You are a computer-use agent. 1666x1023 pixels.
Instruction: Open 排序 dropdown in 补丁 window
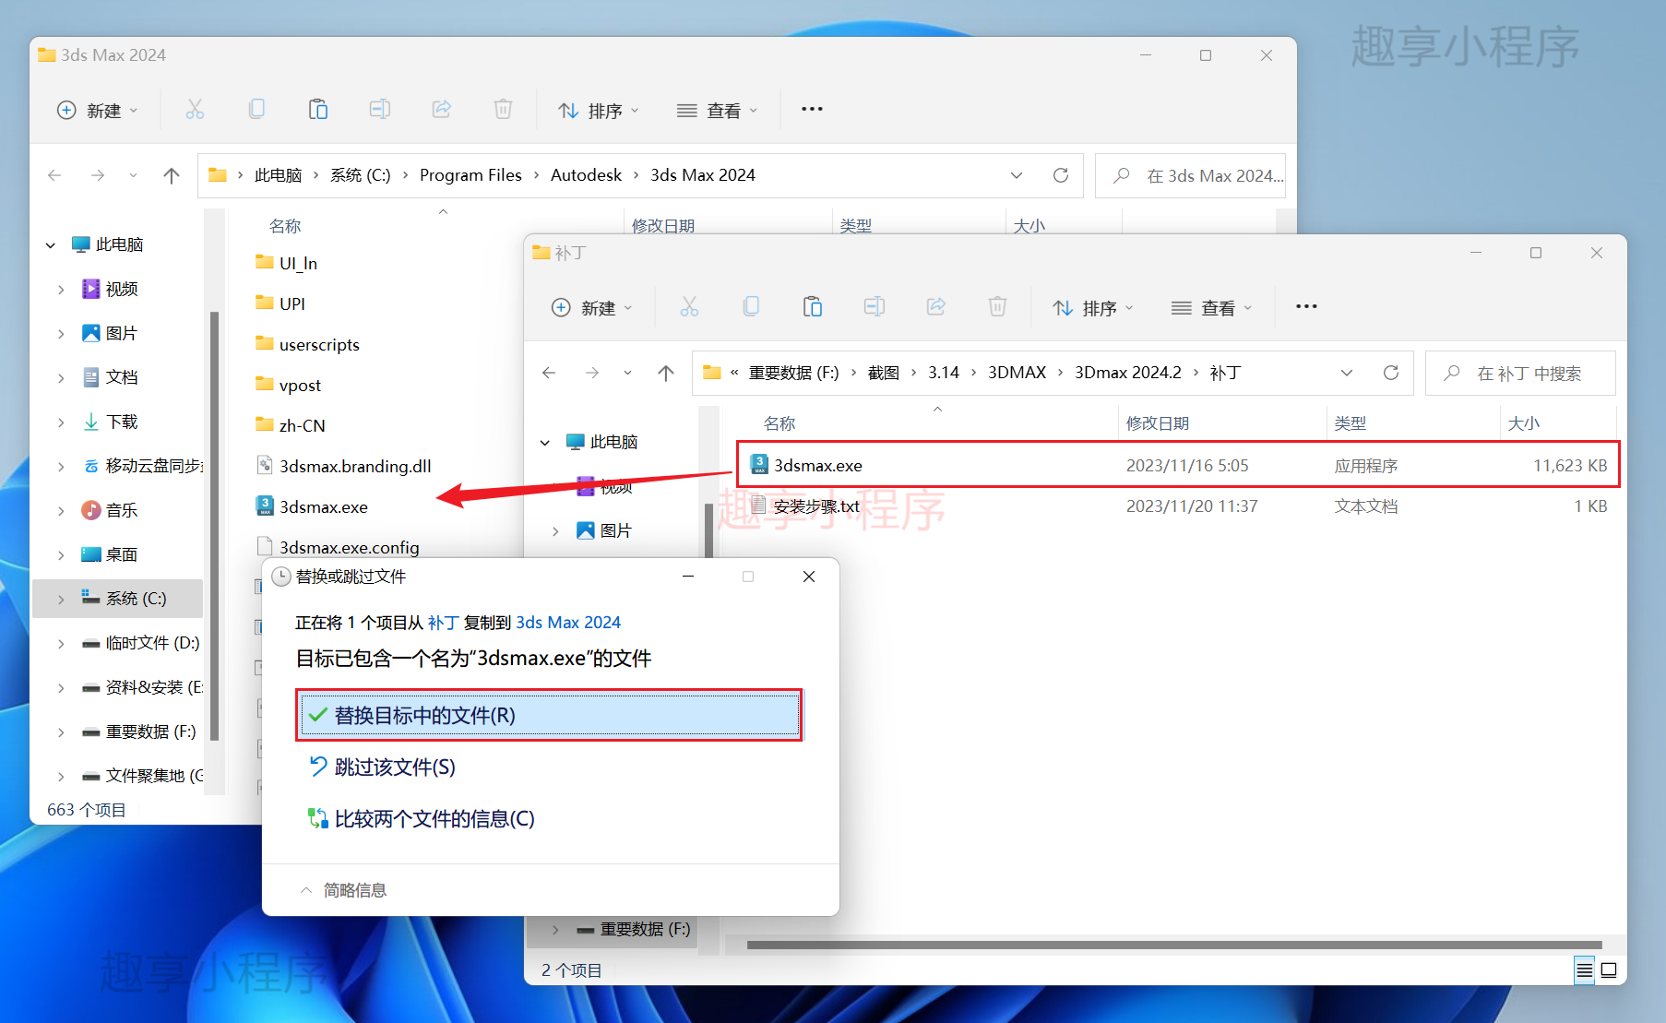click(1093, 308)
